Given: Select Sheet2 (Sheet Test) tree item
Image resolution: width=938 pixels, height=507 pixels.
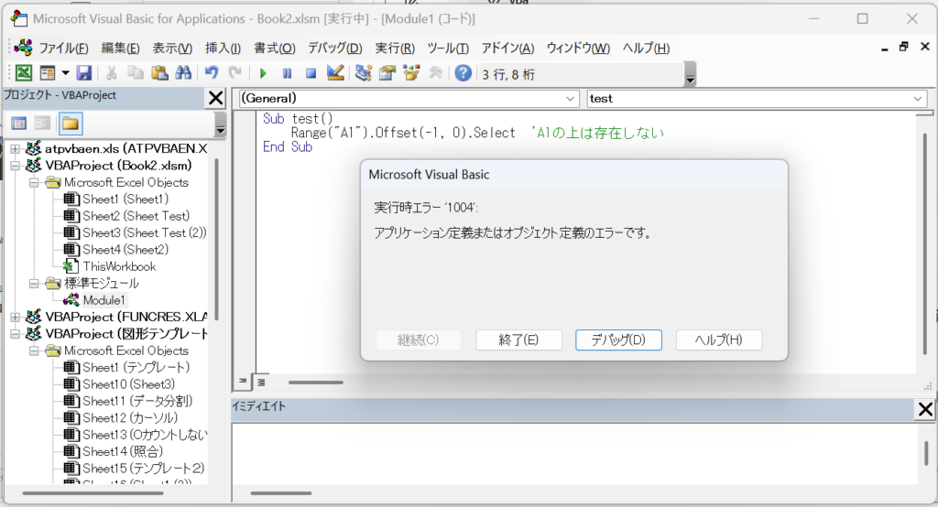Looking at the screenshot, I should tap(136, 216).
